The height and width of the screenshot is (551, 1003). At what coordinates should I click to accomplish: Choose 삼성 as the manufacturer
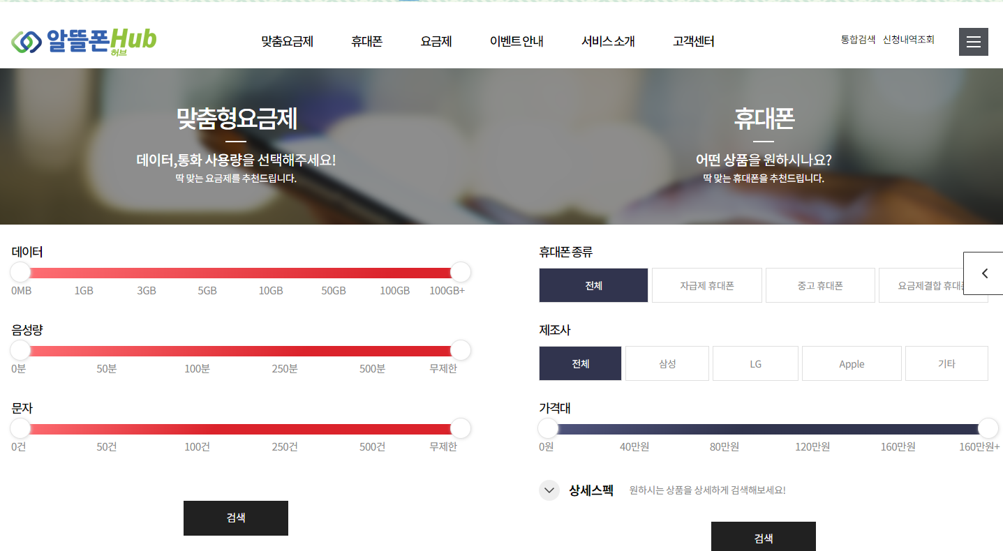(x=667, y=363)
